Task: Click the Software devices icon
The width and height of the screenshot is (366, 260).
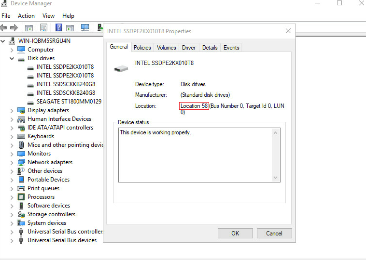Action: point(21,206)
